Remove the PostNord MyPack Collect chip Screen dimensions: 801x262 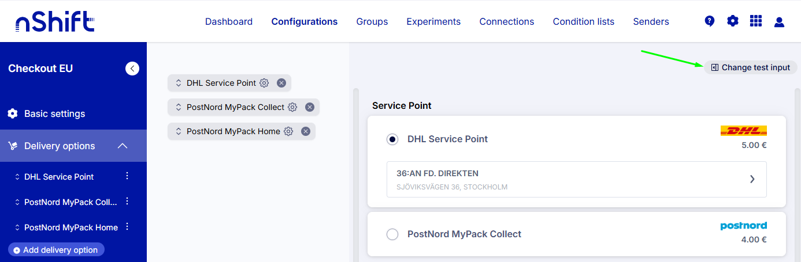310,107
